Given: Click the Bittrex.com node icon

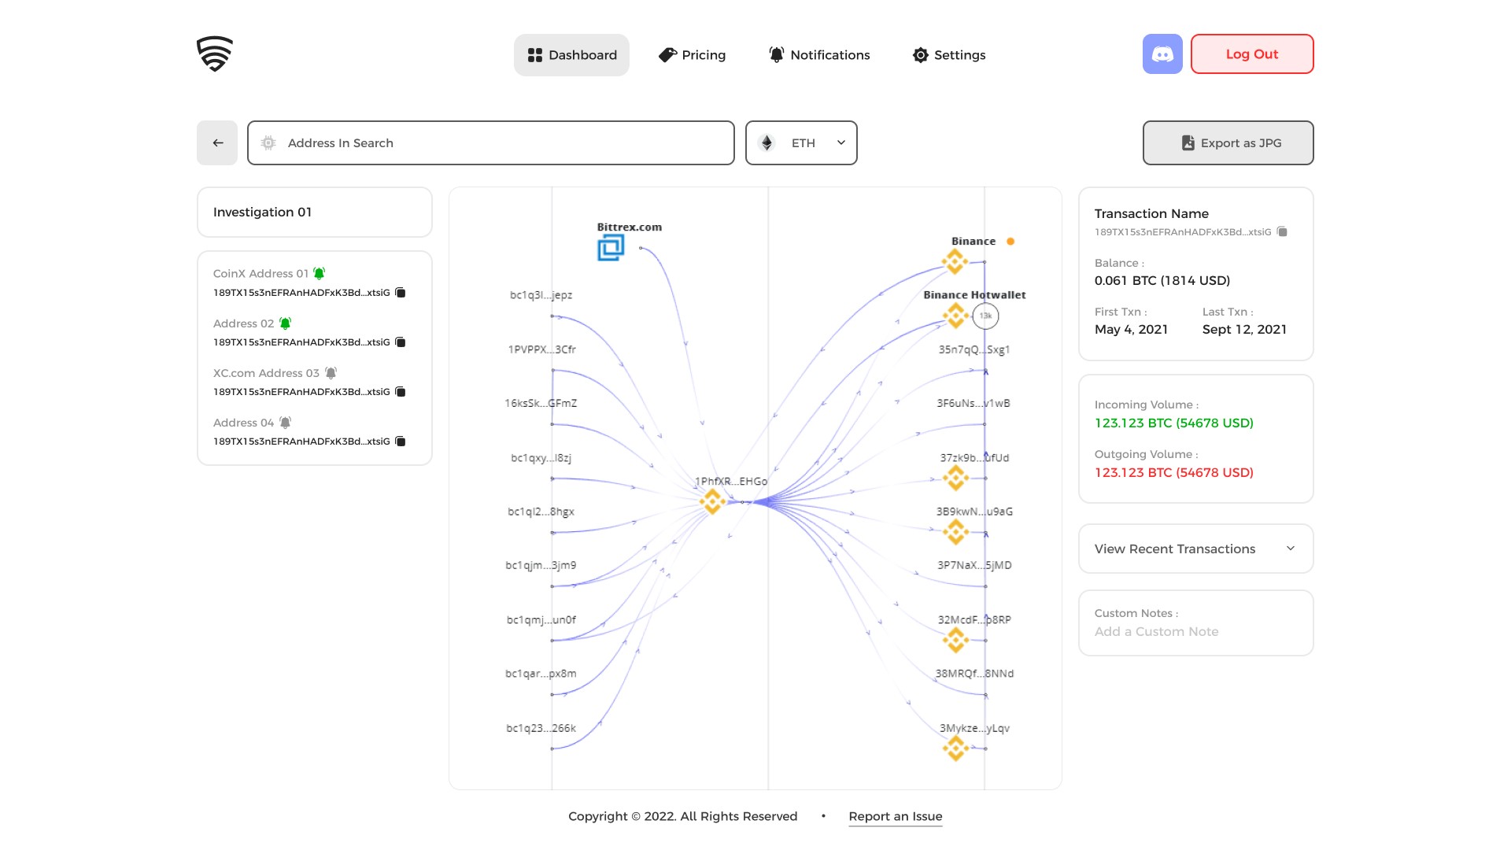Looking at the screenshot, I should coord(611,248).
